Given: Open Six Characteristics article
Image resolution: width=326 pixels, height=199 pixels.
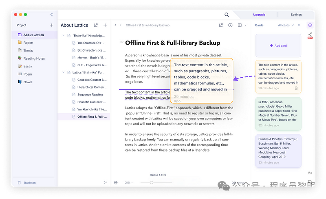Looking at the screenshot, I should pos(84,50).
